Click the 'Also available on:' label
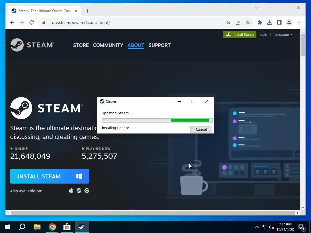This screenshot has width=311, height=233. click(x=26, y=191)
